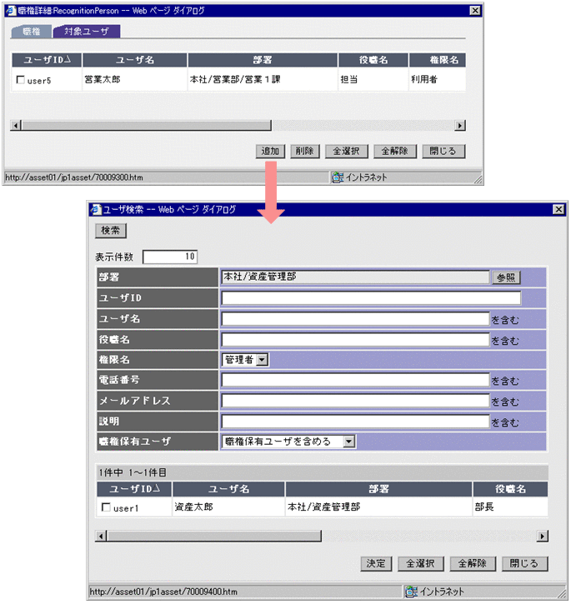Viewport: 571px width, 604px height.
Task: Click right scroll arrow in search dialog
Action: coord(543,536)
